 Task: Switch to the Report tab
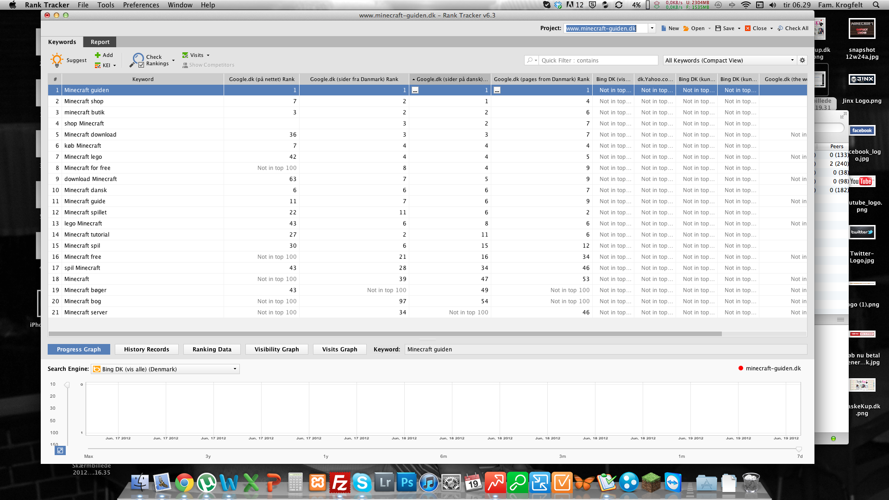pos(100,42)
